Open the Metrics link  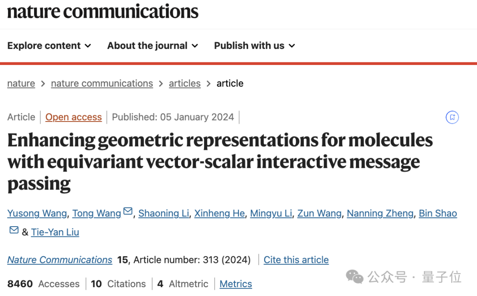pyautogui.click(x=236, y=284)
